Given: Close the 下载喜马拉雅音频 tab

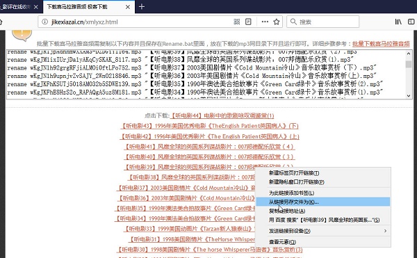Looking at the screenshot, I should coord(128,7).
